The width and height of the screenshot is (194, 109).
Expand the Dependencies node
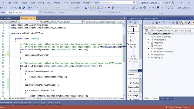[148, 40]
